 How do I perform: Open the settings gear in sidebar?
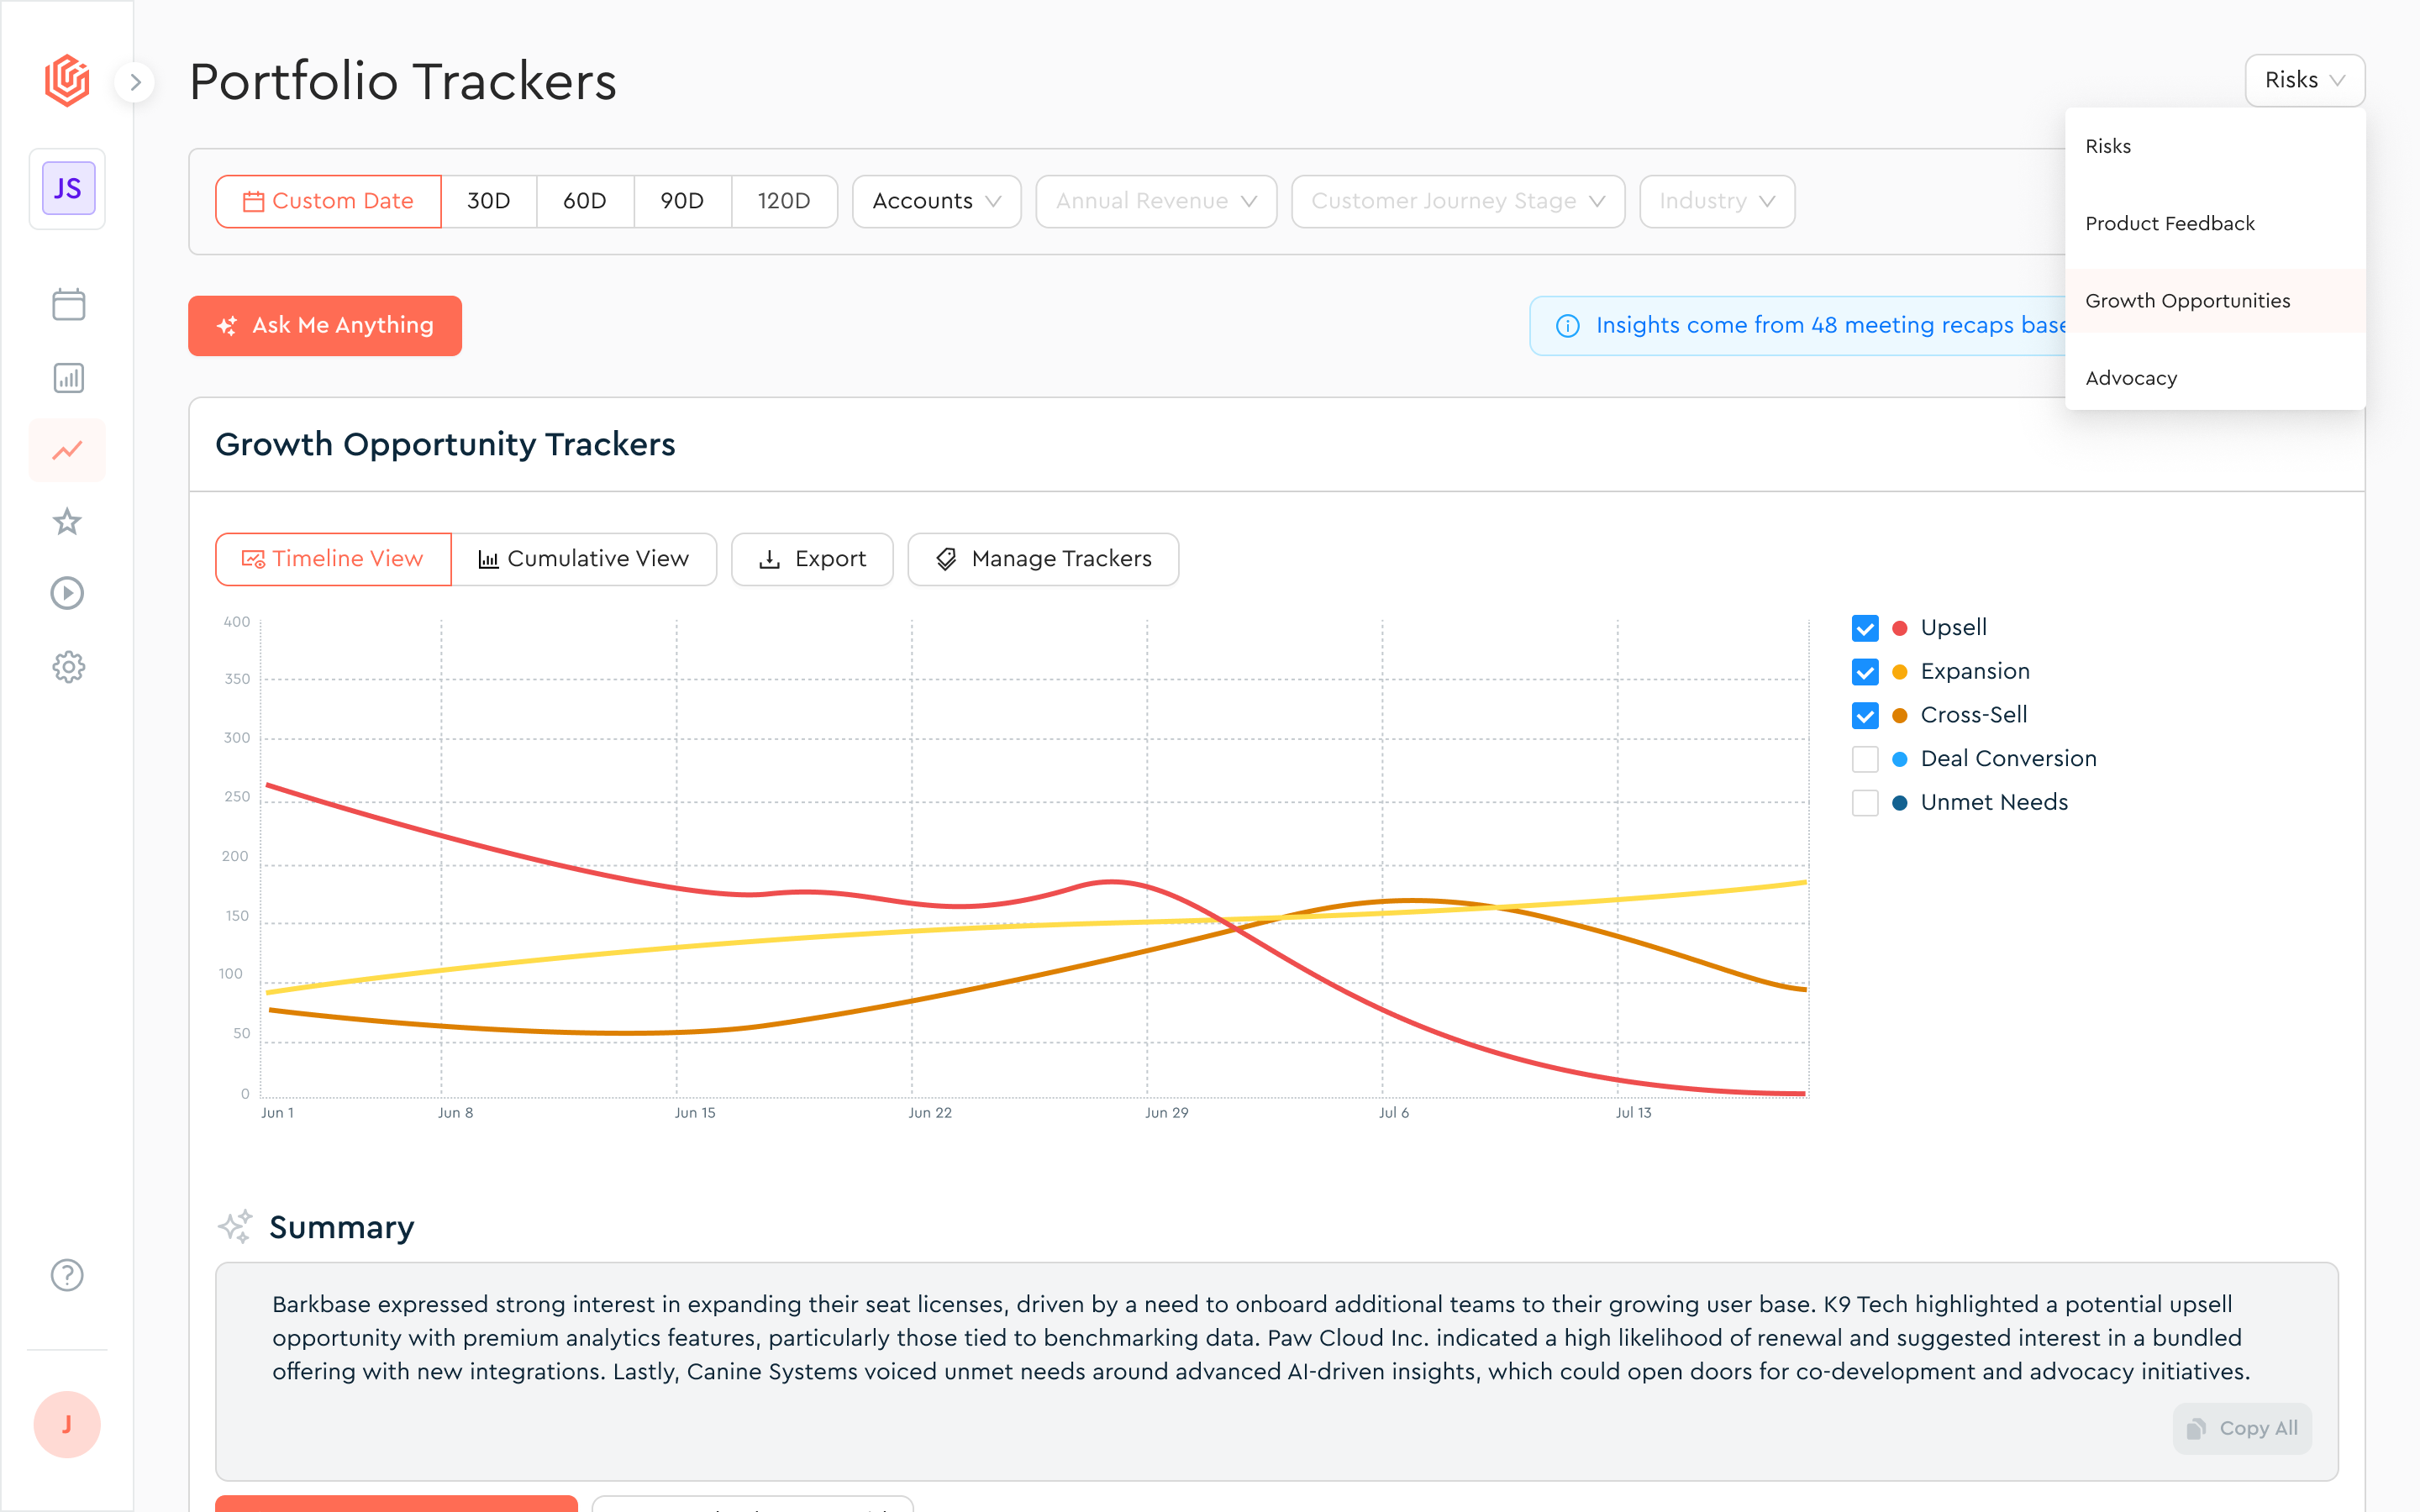(x=68, y=667)
